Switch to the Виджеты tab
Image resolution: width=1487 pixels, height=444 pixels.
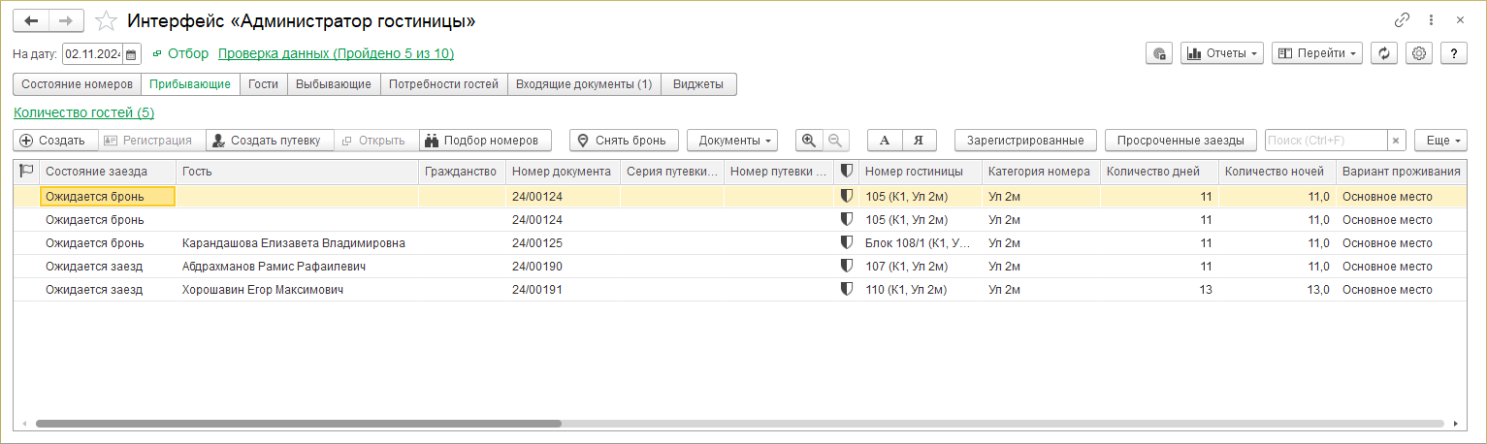click(x=698, y=84)
